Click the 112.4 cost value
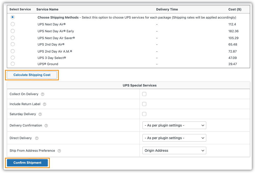Viewport: 255px width, 173px height. tap(232, 24)
